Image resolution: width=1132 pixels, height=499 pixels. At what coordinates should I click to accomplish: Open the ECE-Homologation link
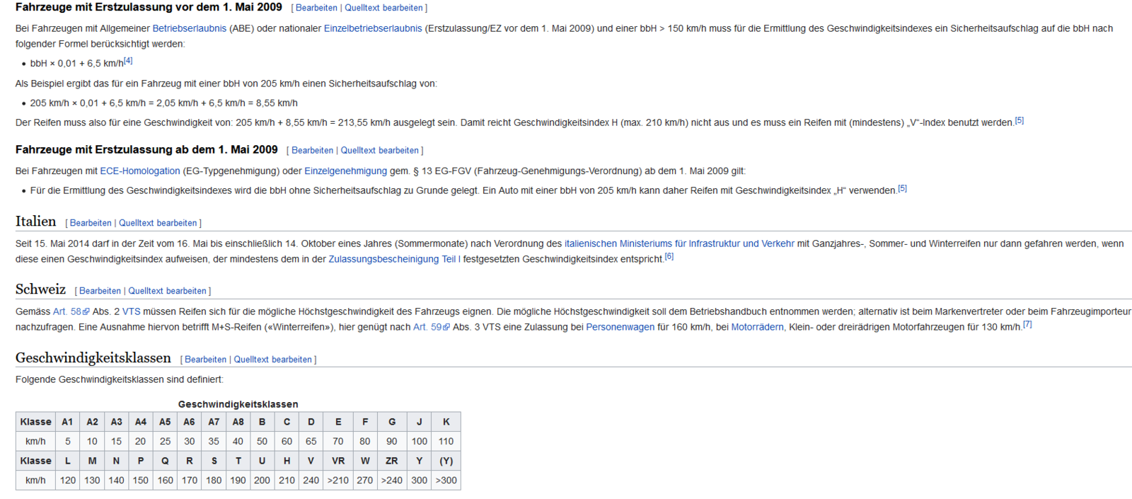pyautogui.click(x=139, y=171)
